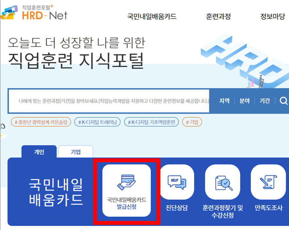Open the 국민내일배움카드 menu

(152, 16)
